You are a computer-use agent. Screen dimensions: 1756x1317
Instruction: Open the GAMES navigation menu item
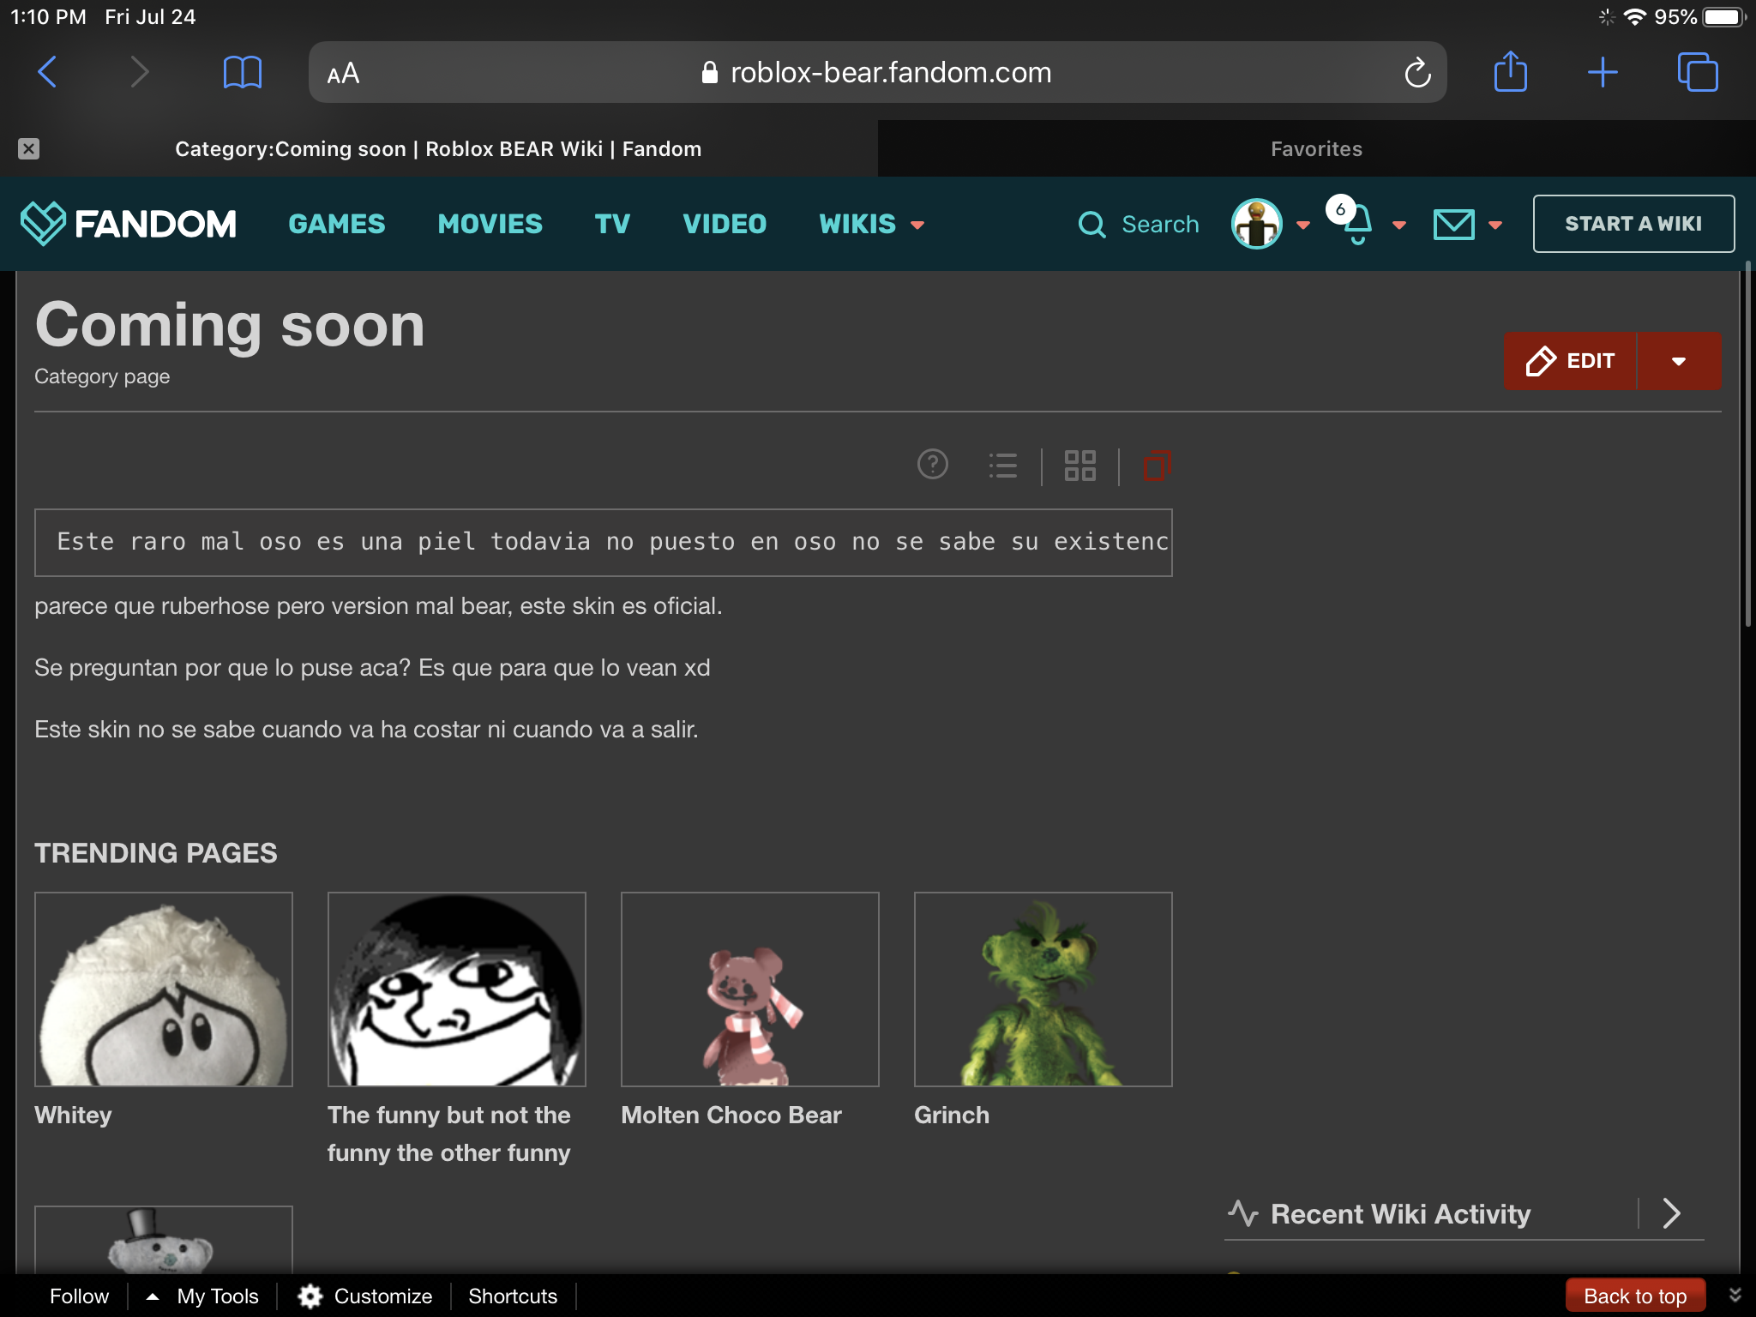pyautogui.click(x=337, y=224)
